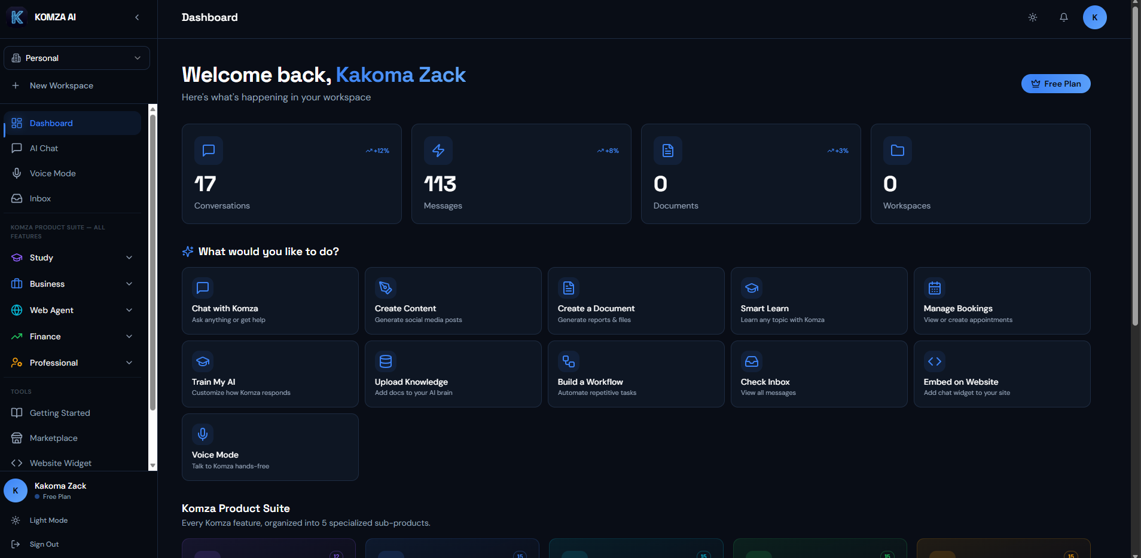Click the Upload Knowledge database icon
Image resolution: width=1141 pixels, height=558 pixels.
tap(386, 361)
